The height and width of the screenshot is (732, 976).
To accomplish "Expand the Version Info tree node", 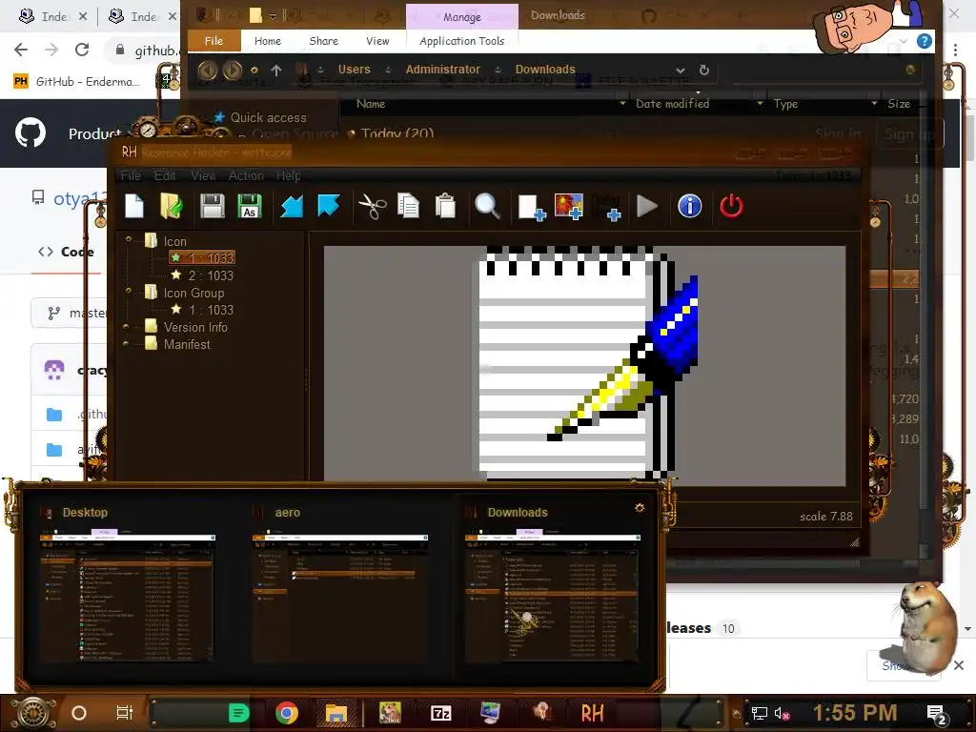I will coord(127,326).
